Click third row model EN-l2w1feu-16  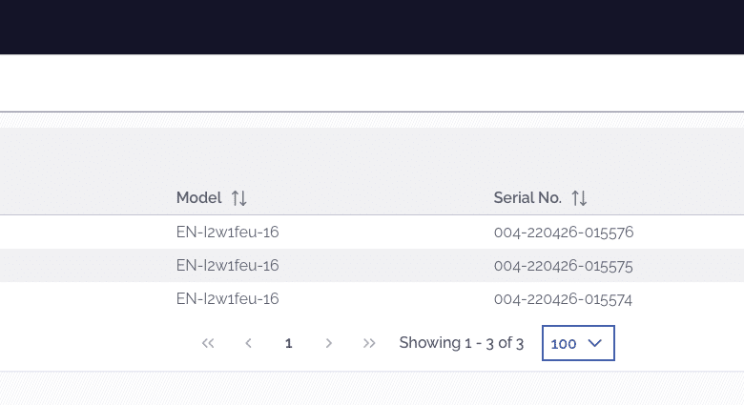point(227,299)
